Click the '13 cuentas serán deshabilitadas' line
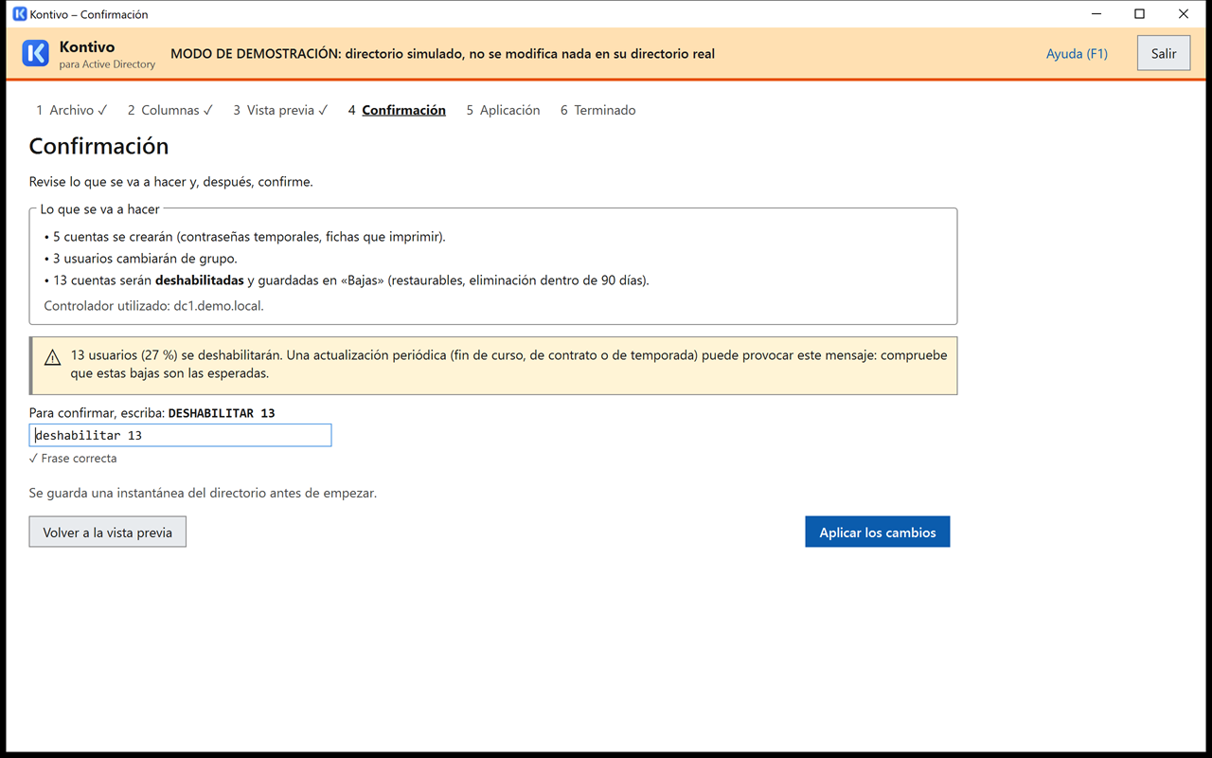Image resolution: width=1212 pixels, height=758 pixels. tap(347, 280)
